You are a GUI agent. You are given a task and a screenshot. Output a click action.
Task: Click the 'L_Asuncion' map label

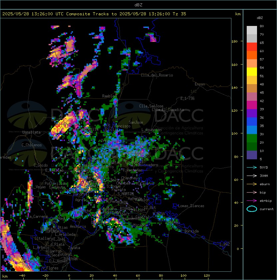point(151,130)
